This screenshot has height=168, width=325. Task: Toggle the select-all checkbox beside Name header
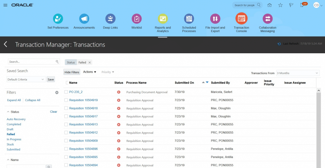click(x=67, y=83)
